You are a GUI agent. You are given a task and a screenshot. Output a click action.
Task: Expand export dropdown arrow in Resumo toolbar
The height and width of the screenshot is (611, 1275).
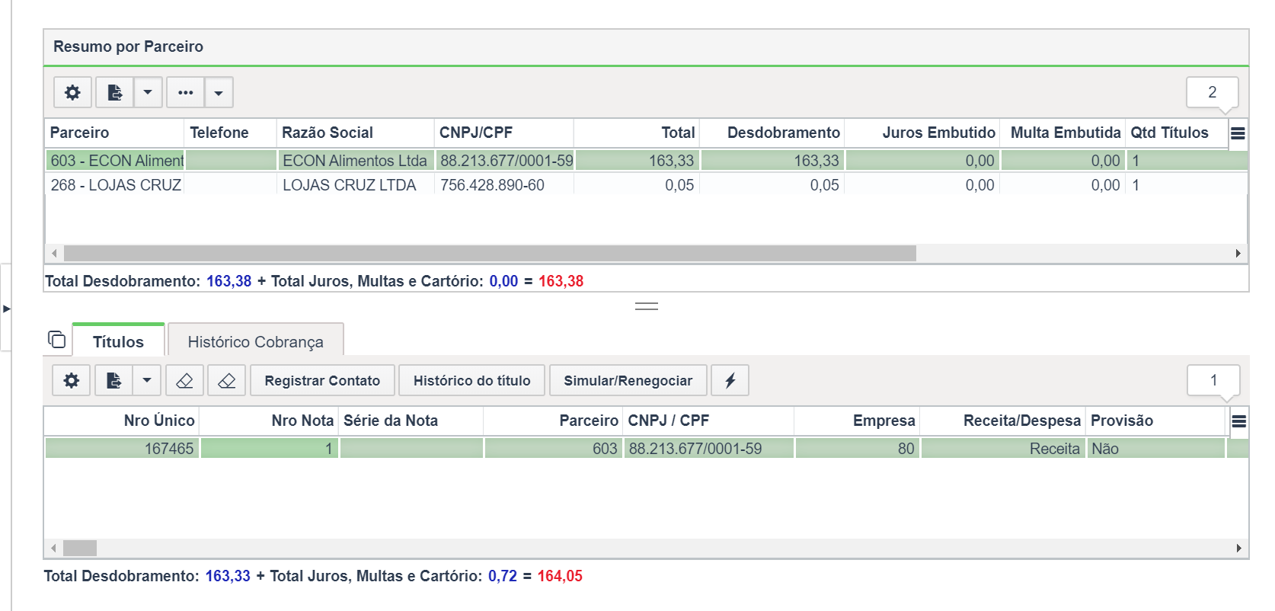(148, 93)
